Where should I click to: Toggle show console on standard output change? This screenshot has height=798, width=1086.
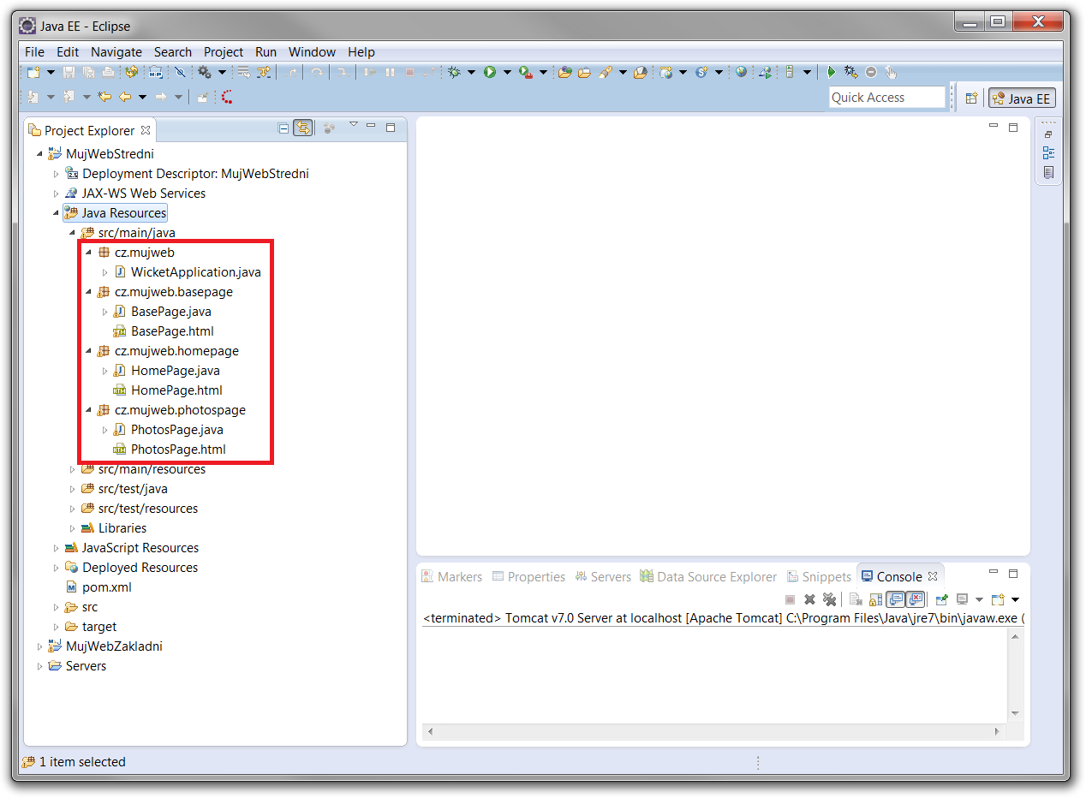(896, 599)
